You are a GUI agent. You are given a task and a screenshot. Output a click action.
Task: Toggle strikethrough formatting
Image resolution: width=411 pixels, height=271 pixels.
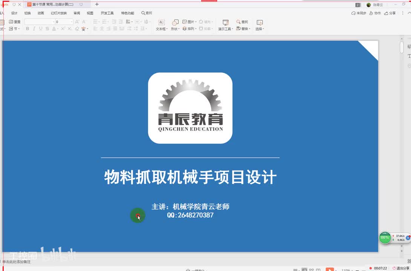click(x=47, y=29)
